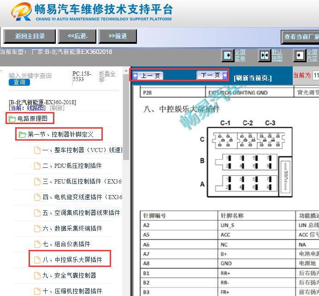Open 六、数据采集终端插件 item

click(x=72, y=228)
